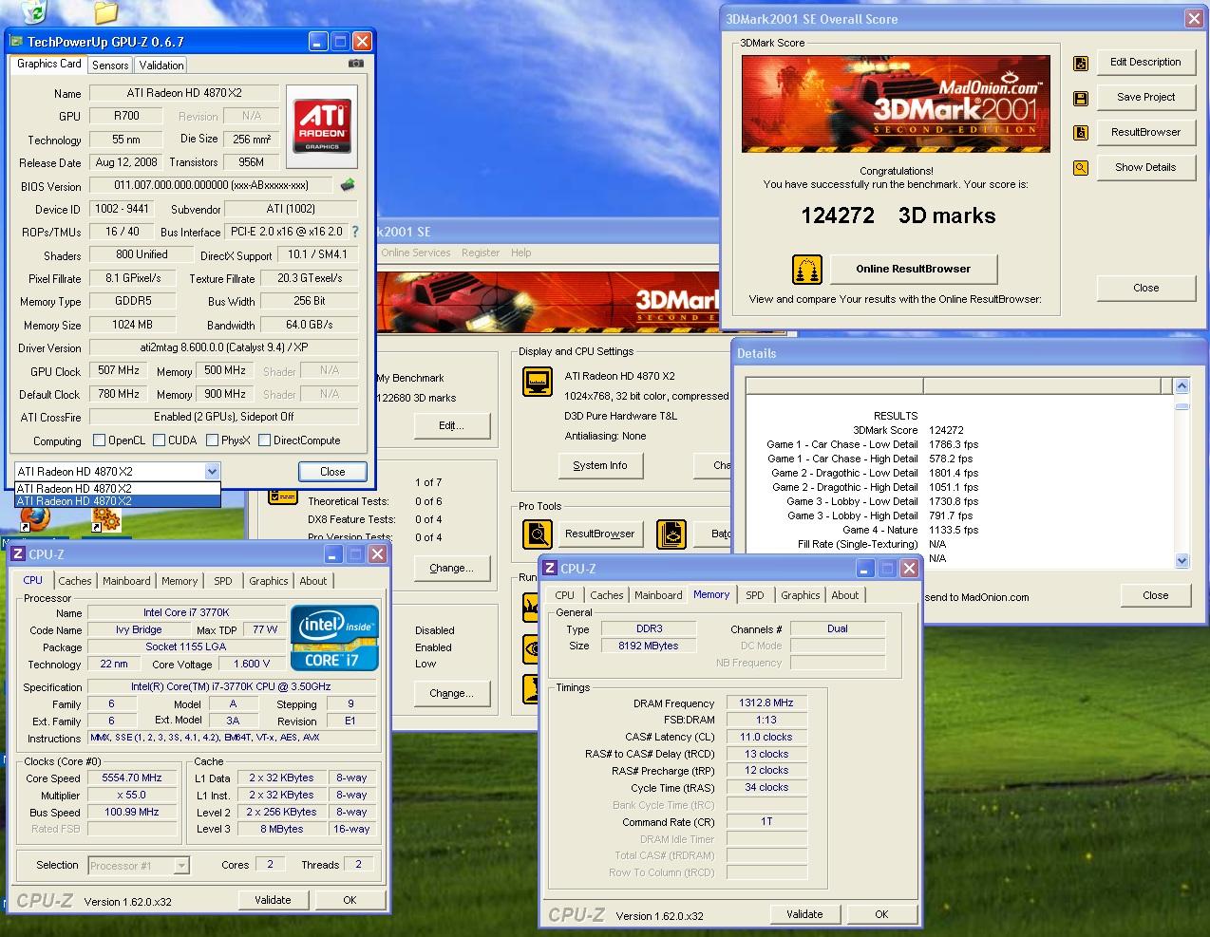This screenshot has height=937, width=1210.
Task: Click the Recycle Bin desktop icon
Action: coord(35,11)
